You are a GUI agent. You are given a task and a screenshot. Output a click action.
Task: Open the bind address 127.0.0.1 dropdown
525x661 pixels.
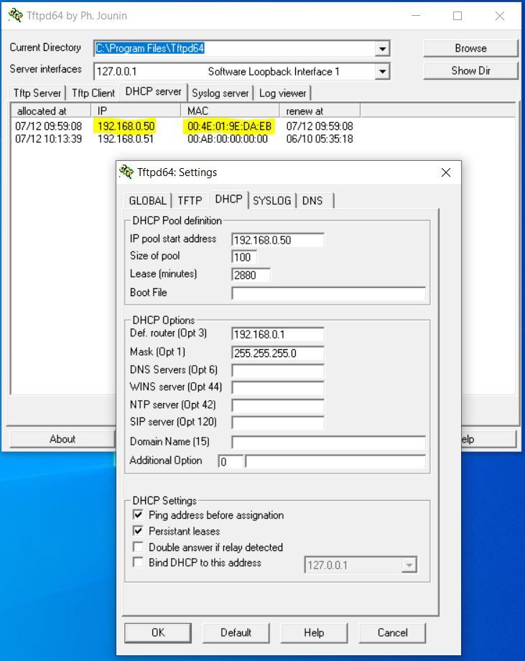(x=409, y=565)
